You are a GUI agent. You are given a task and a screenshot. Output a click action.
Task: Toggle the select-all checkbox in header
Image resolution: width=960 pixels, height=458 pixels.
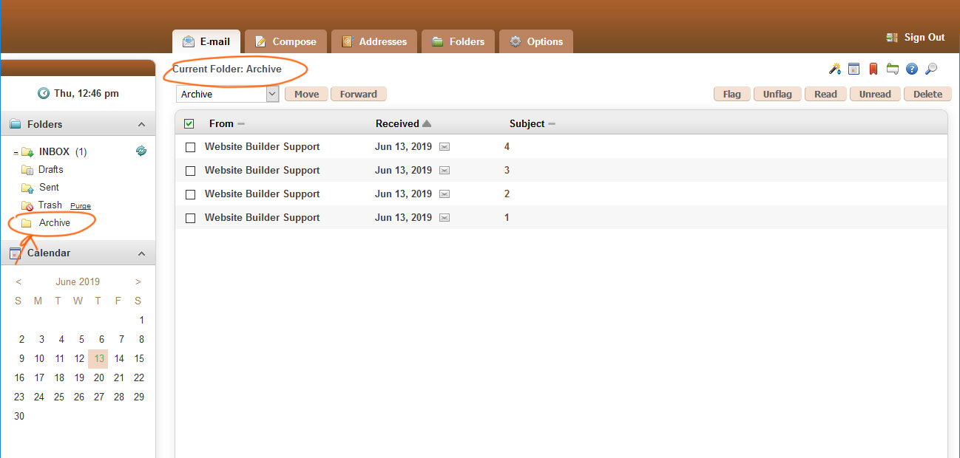(x=189, y=124)
